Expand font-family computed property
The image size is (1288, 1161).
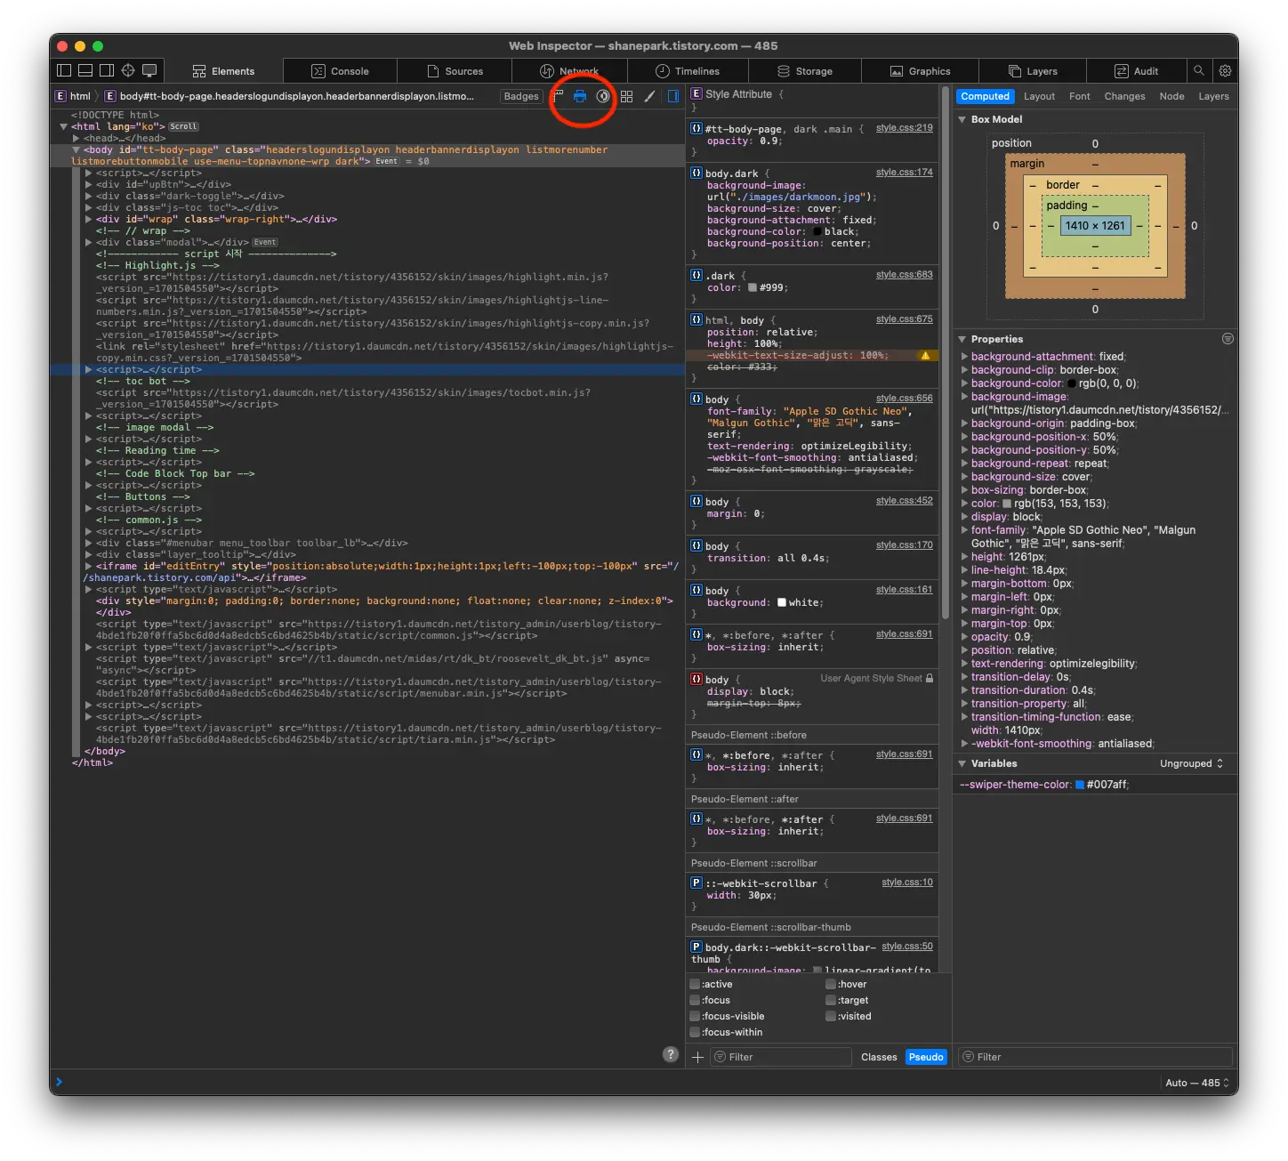pos(964,530)
